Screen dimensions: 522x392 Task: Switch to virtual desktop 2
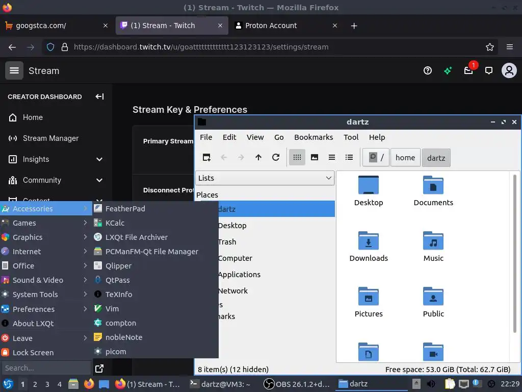(x=35, y=384)
